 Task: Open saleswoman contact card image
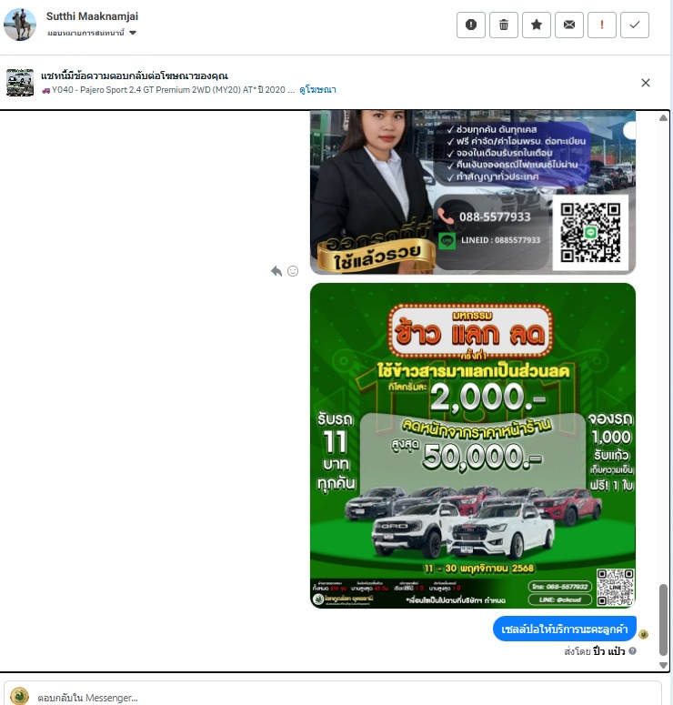pyautogui.click(x=473, y=192)
